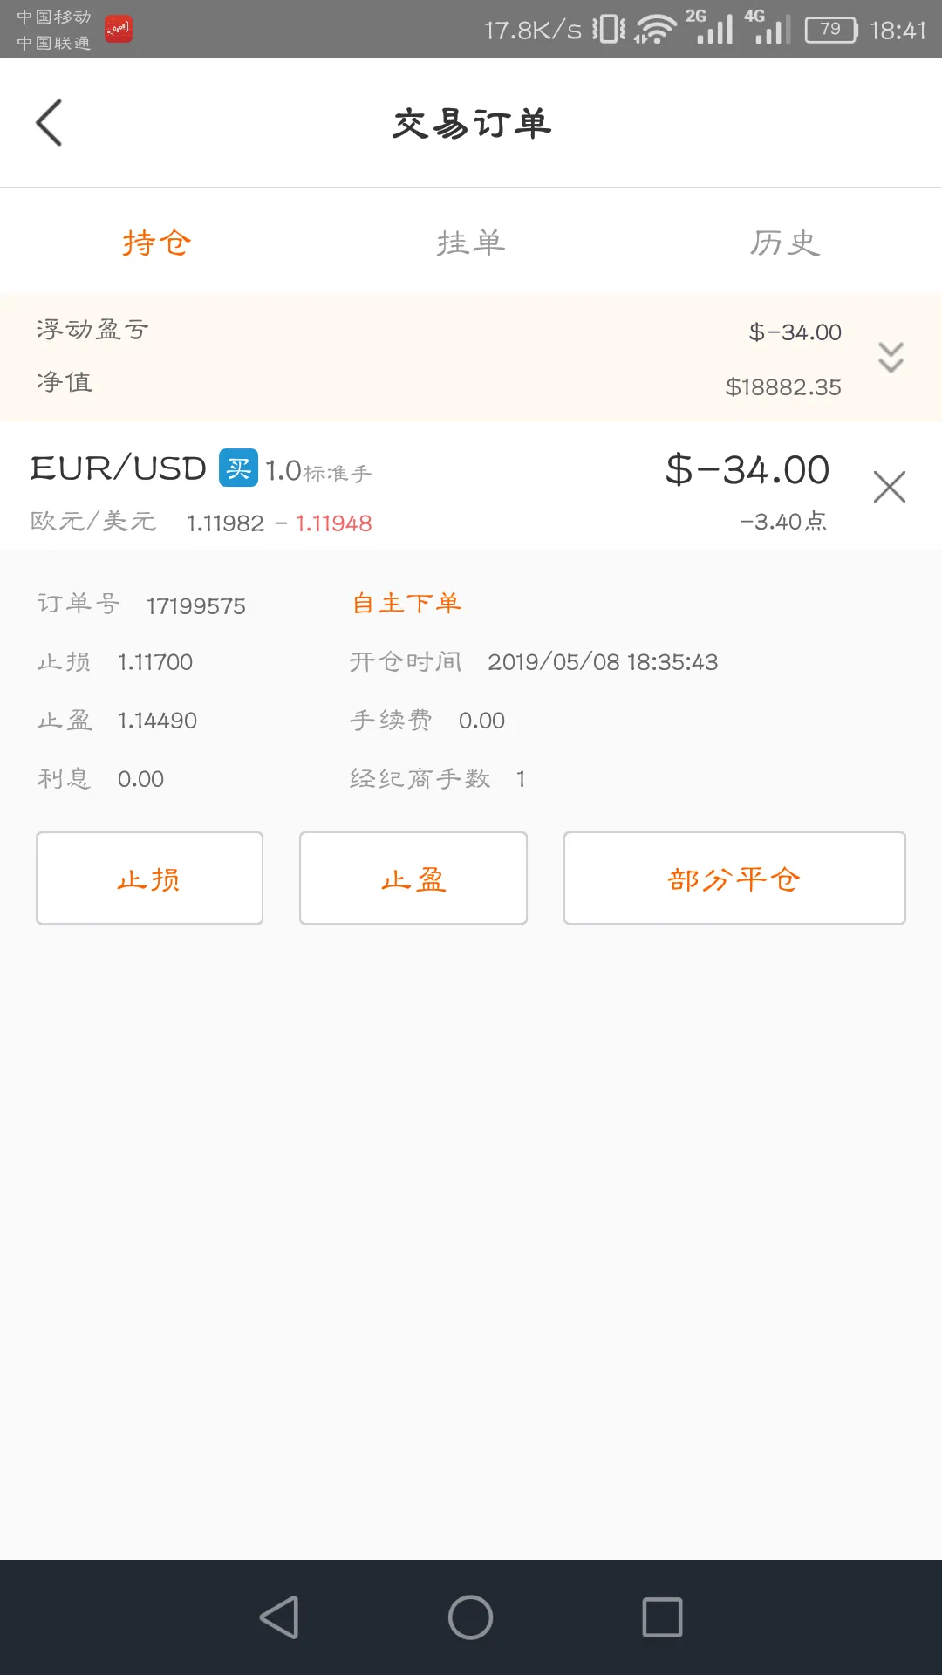Tap the blue 买 buy badge
This screenshot has height=1675, width=942.
(238, 468)
